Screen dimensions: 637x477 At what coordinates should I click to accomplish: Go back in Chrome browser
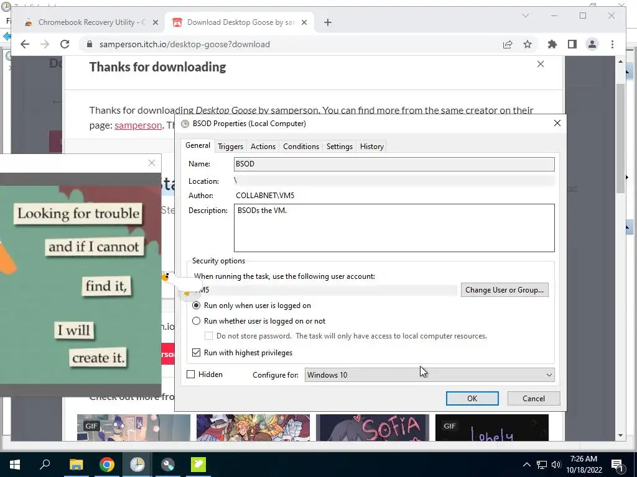25,44
